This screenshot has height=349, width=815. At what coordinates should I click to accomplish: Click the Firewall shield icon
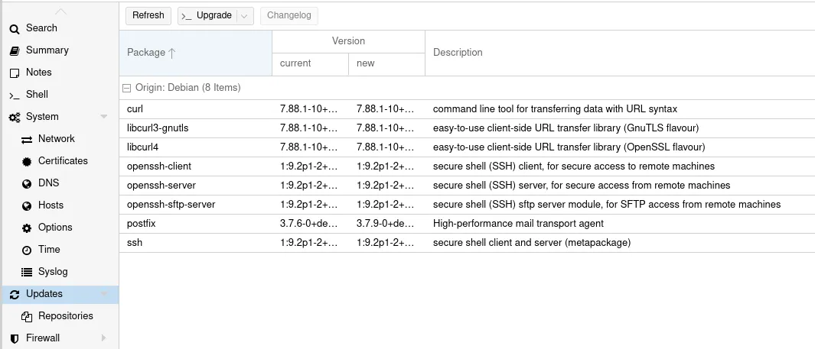coord(15,338)
